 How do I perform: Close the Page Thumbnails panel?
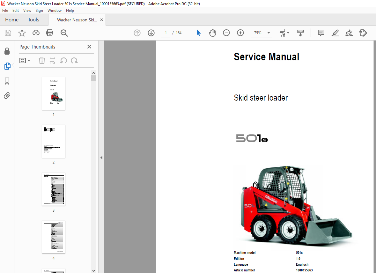pos(89,47)
